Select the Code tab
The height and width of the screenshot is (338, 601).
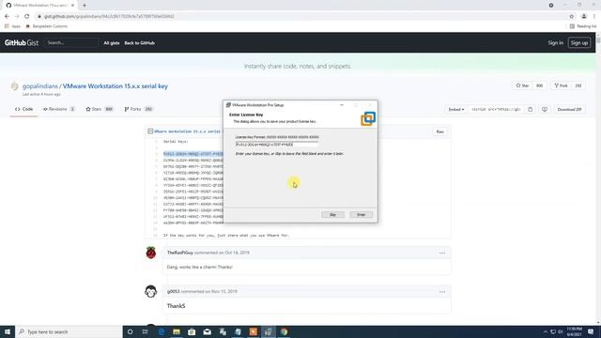[x=23, y=109]
